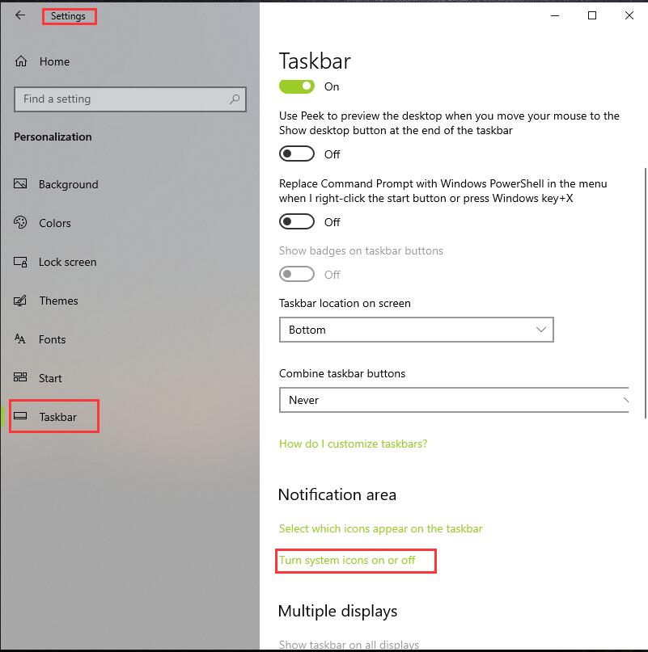Open the Combine taskbar buttons dropdown

pos(454,400)
